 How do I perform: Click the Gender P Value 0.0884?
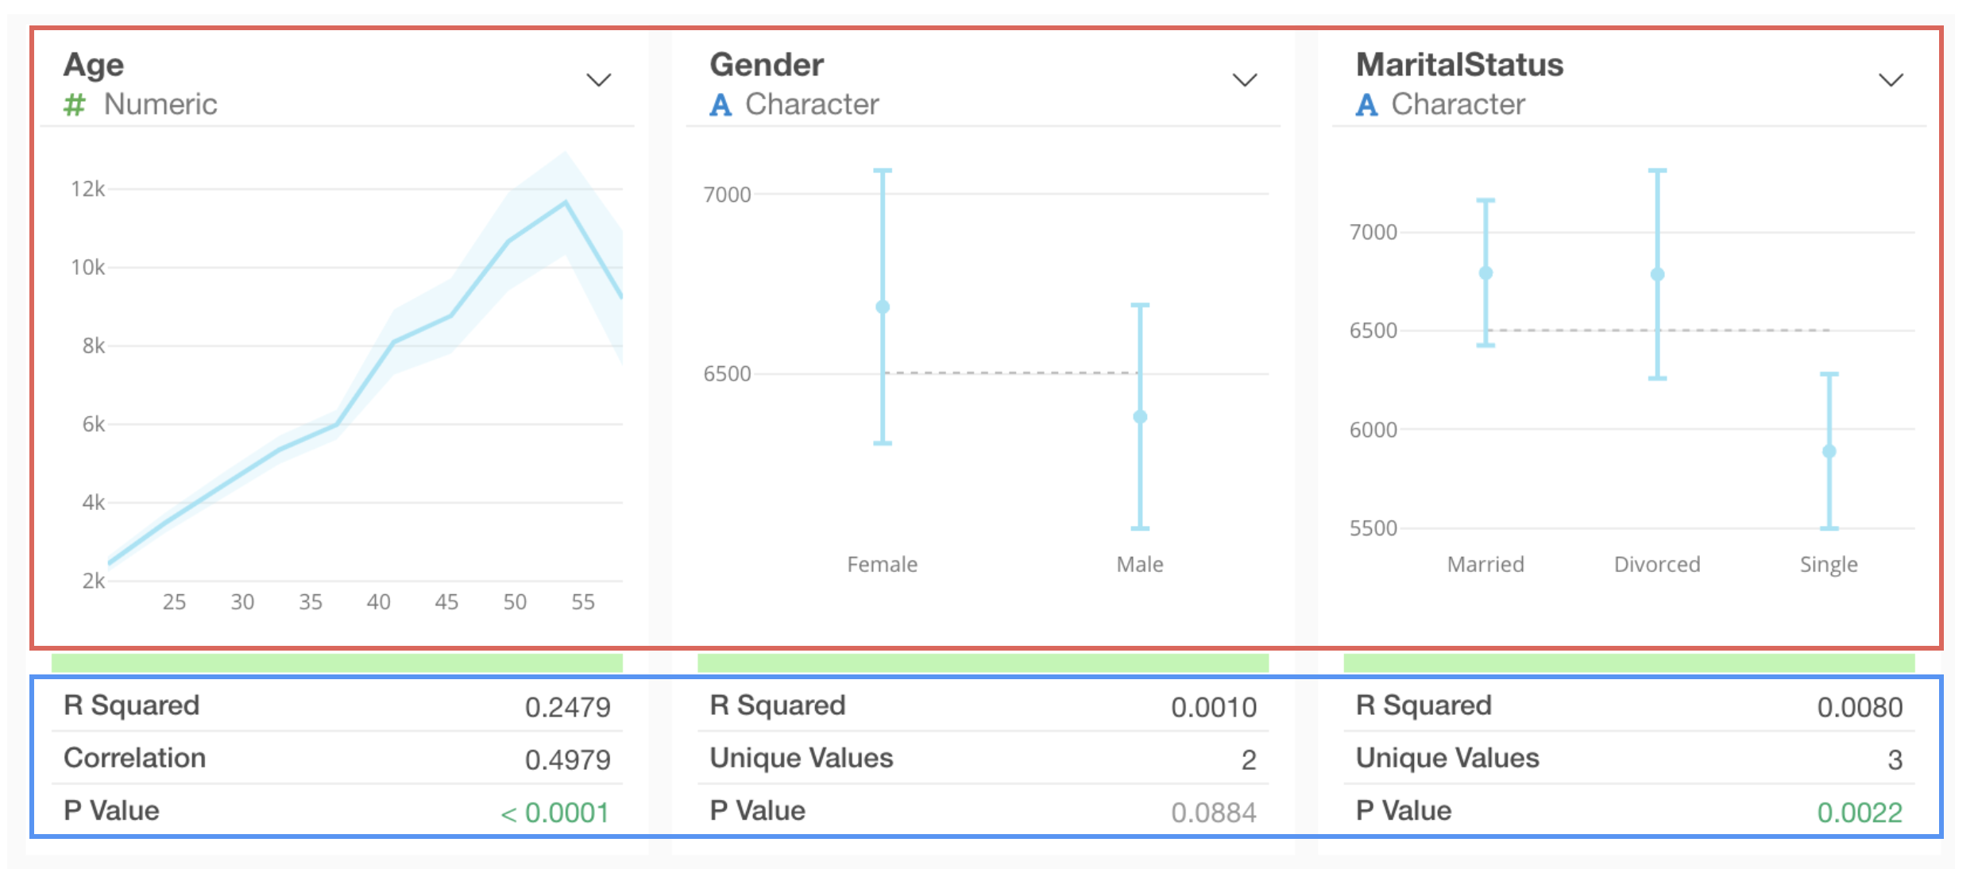[1213, 813]
